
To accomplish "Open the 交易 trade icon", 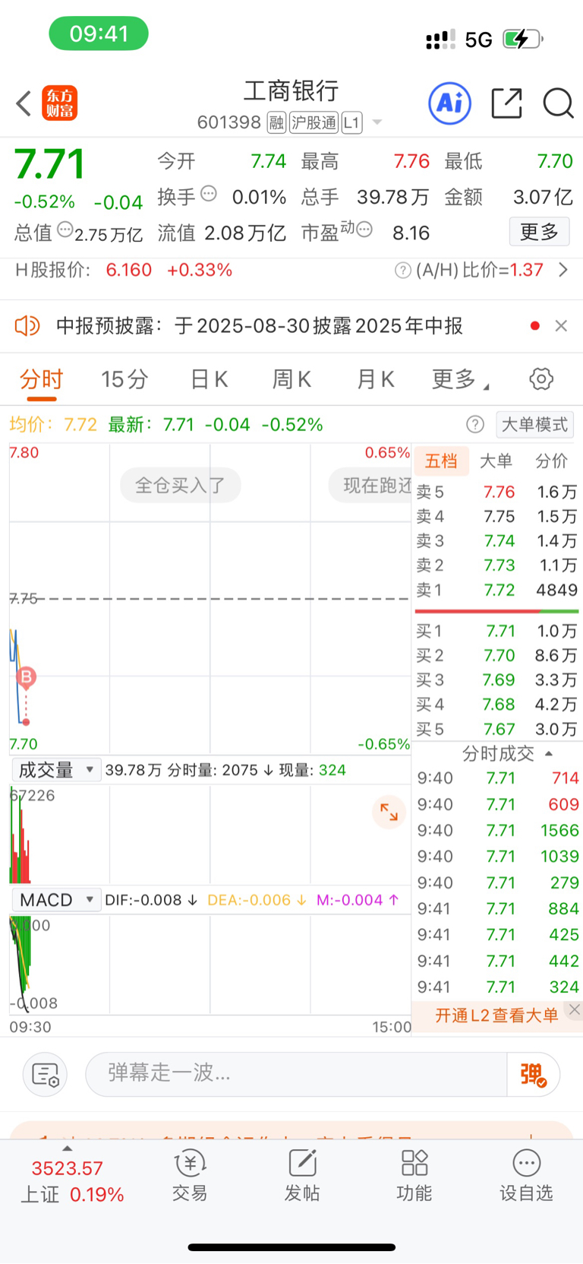I will (190, 1174).
